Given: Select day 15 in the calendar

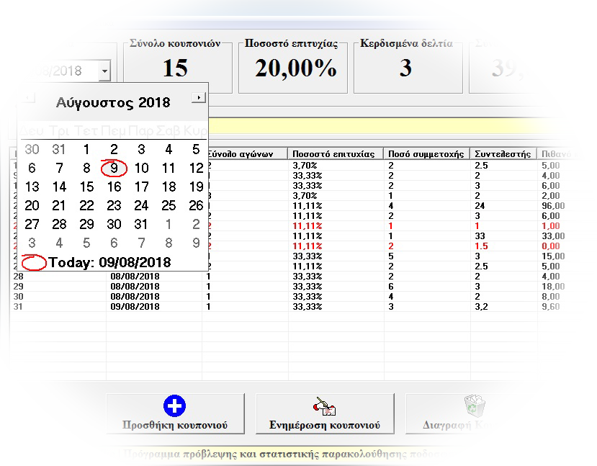Looking at the screenshot, I should [86, 187].
